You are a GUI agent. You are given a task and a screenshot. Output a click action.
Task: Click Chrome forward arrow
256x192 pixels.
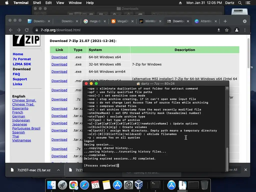19,30
